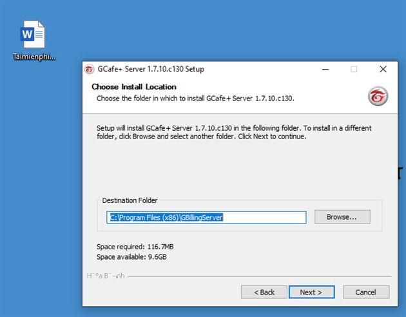Click the Next > button
The width and height of the screenshot is (406, 317).
click(x=310, y=292)
